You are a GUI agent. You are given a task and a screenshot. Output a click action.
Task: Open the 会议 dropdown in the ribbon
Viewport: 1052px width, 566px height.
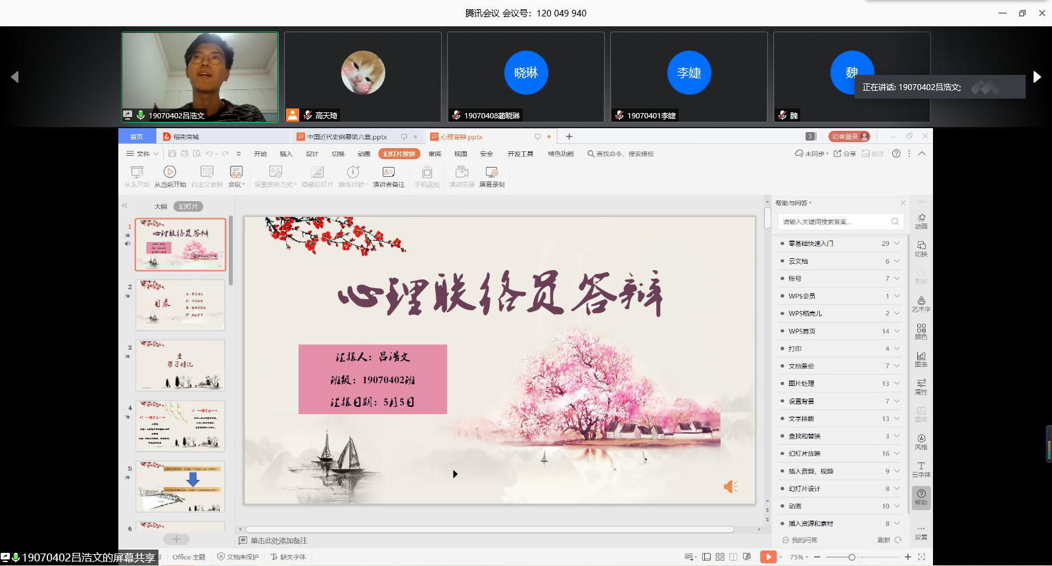point(236,176)
